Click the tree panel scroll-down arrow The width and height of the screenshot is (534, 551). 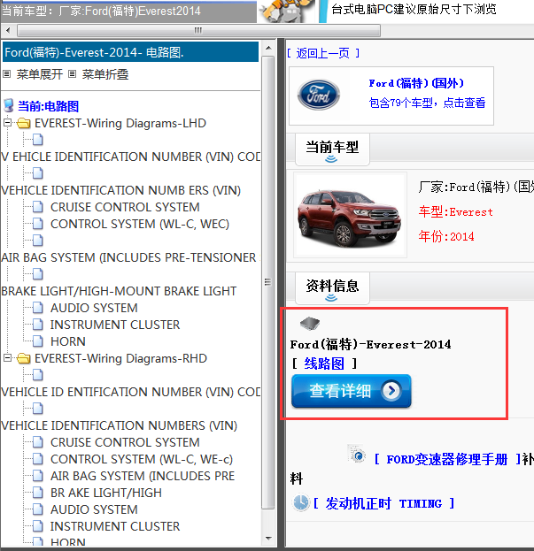268,539
